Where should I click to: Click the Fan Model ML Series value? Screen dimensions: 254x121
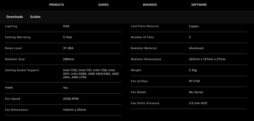(x=196, y=92)
